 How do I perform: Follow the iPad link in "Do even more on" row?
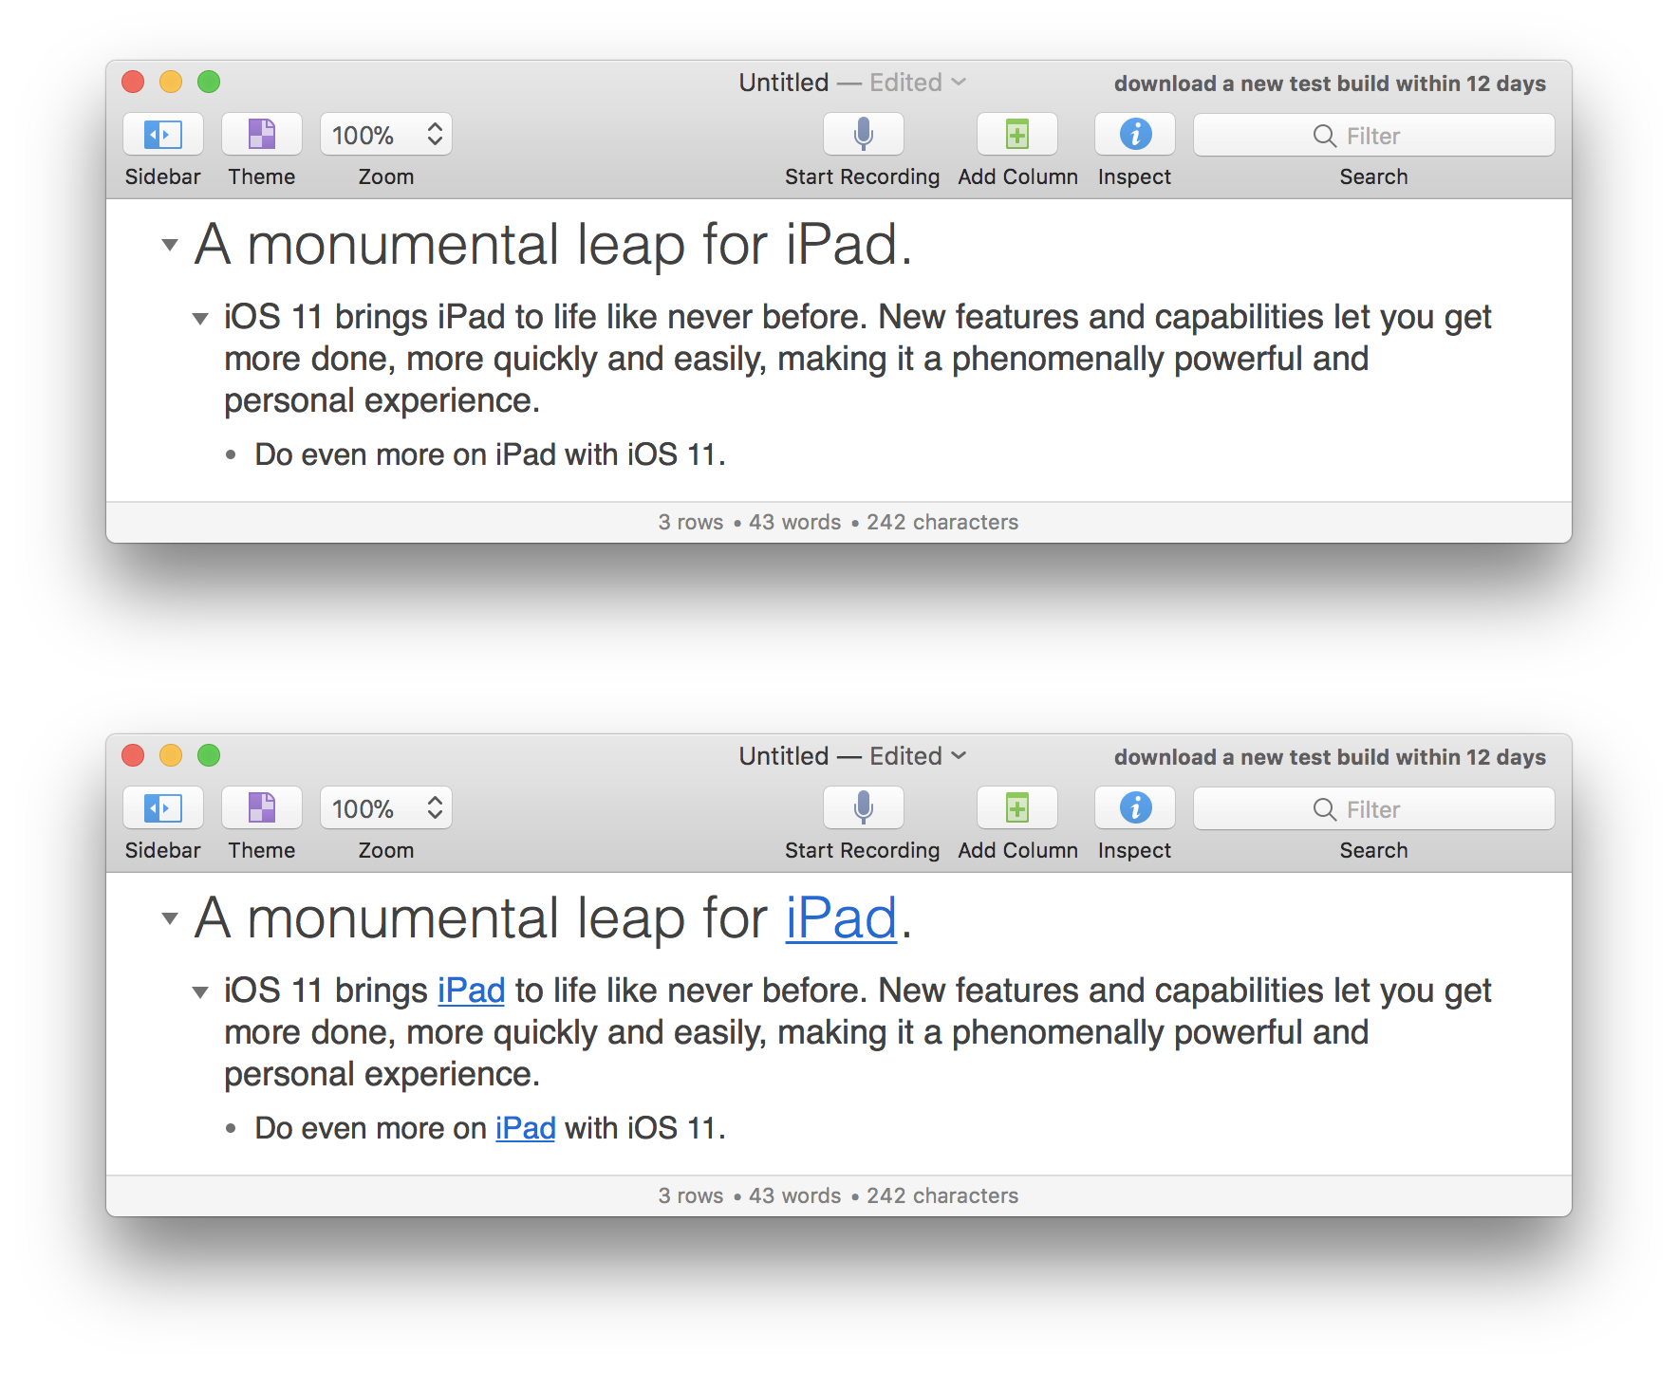click(x=525, y=1128)
